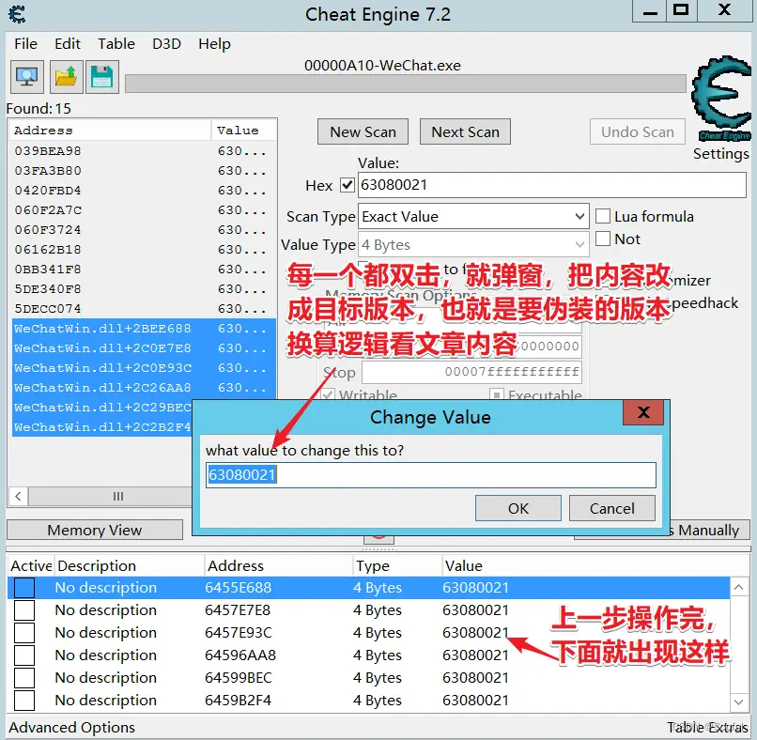Click the change value input field
Image resolution: width=757 pixels, height=740 pixels.
[430, 475]
